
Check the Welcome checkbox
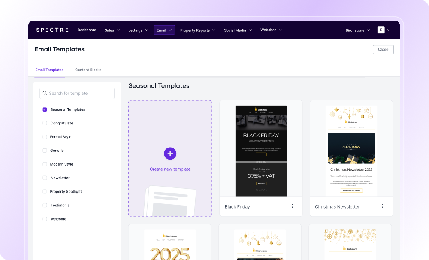[x=45, y=219]
